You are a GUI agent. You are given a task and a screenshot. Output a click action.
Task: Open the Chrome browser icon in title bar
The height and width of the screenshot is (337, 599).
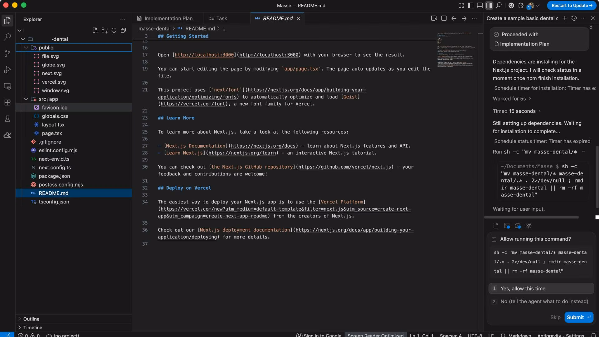tap(511, 5)
